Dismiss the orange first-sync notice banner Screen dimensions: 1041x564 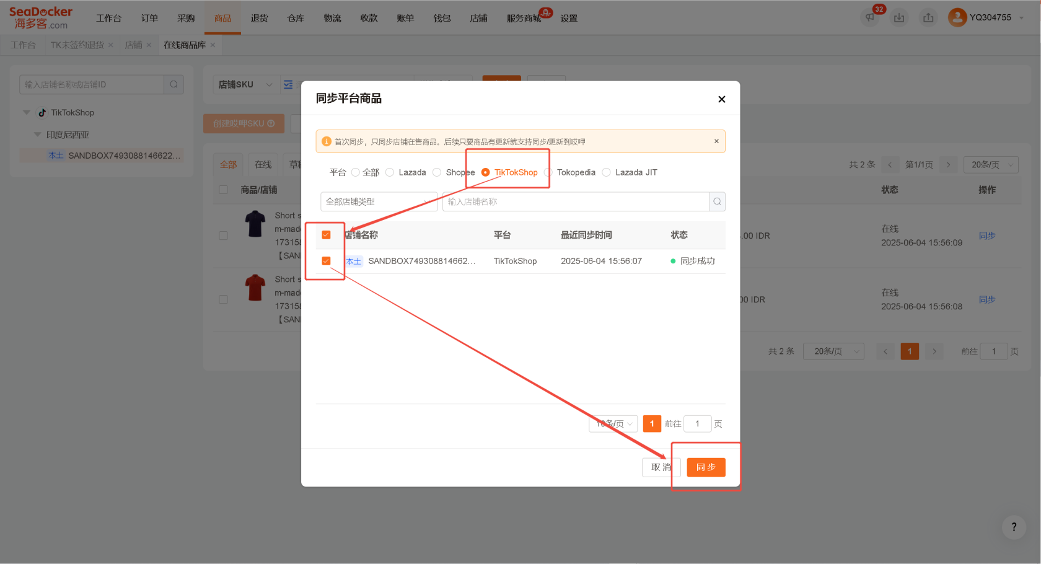(x=716, y=141)
